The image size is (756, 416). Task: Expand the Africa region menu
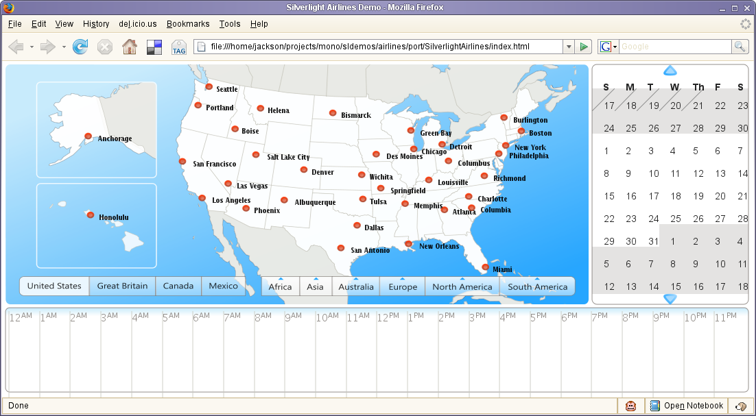(280, 286)
